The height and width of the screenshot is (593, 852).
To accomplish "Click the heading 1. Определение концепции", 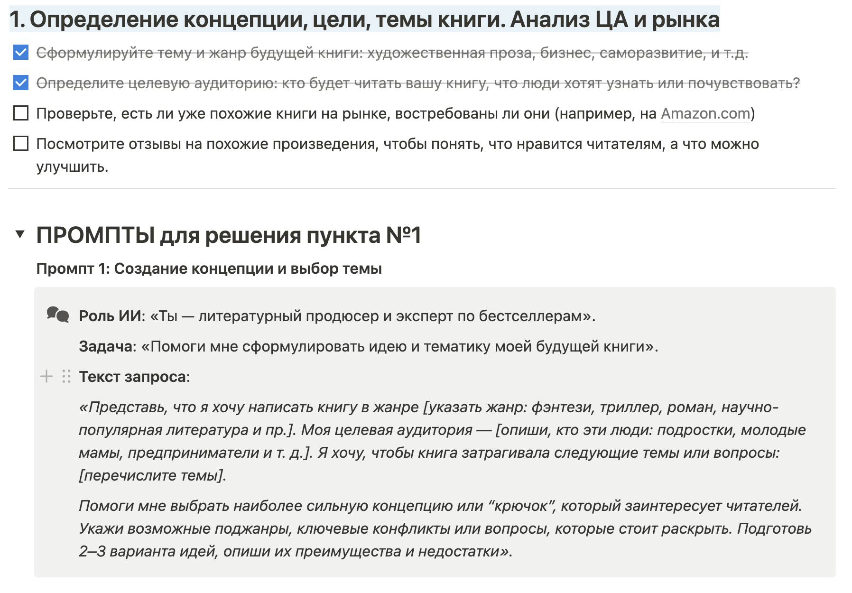I will click(364, 20).
